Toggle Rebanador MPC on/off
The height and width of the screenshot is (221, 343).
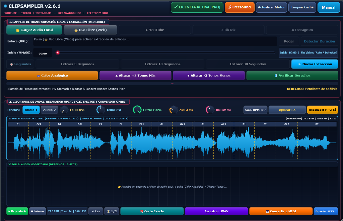pyautogui.click(x=323, y=110)
